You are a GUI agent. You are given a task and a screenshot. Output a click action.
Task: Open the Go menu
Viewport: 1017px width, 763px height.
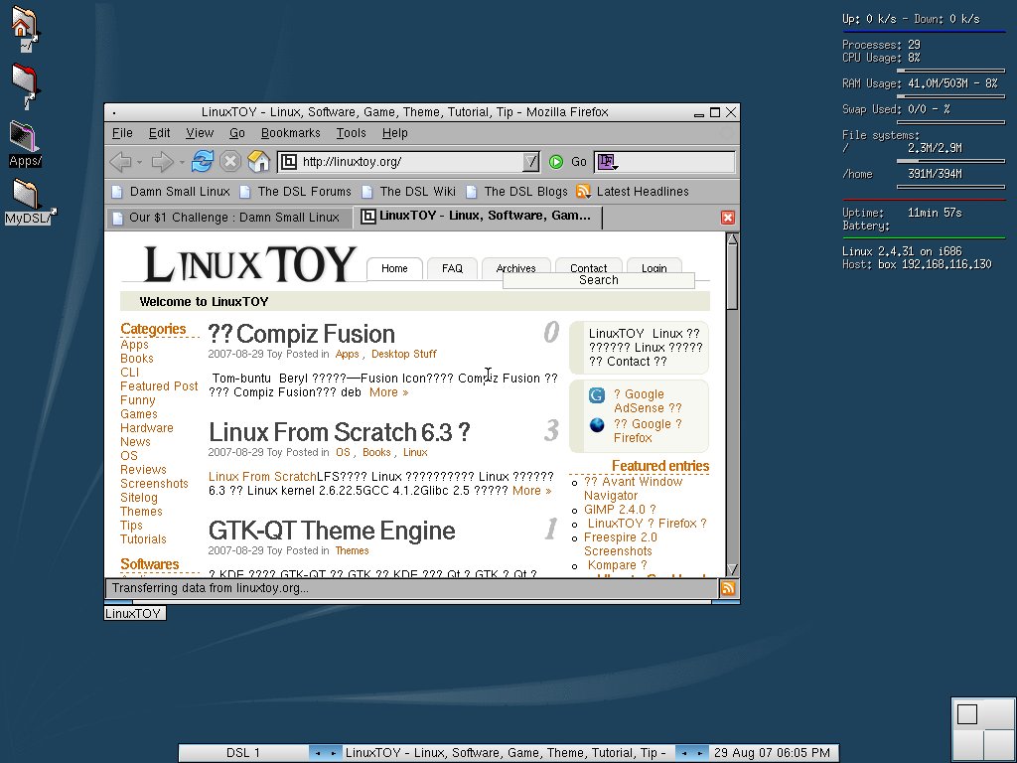[x=236, y=133]
